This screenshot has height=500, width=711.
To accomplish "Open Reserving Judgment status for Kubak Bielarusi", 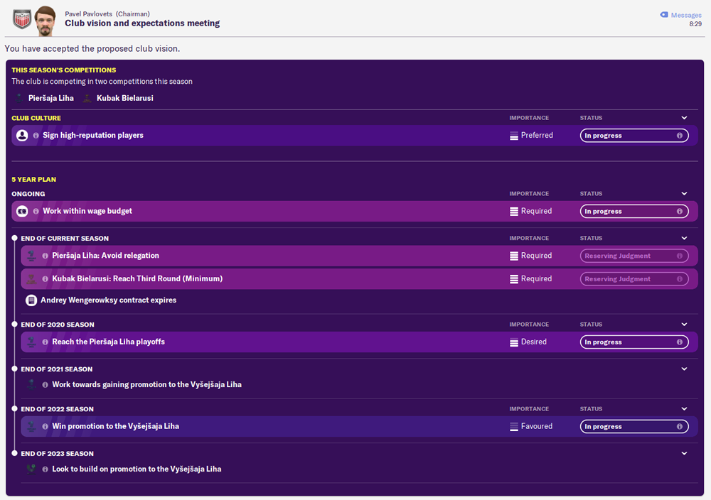I will (x=634, y=279).
